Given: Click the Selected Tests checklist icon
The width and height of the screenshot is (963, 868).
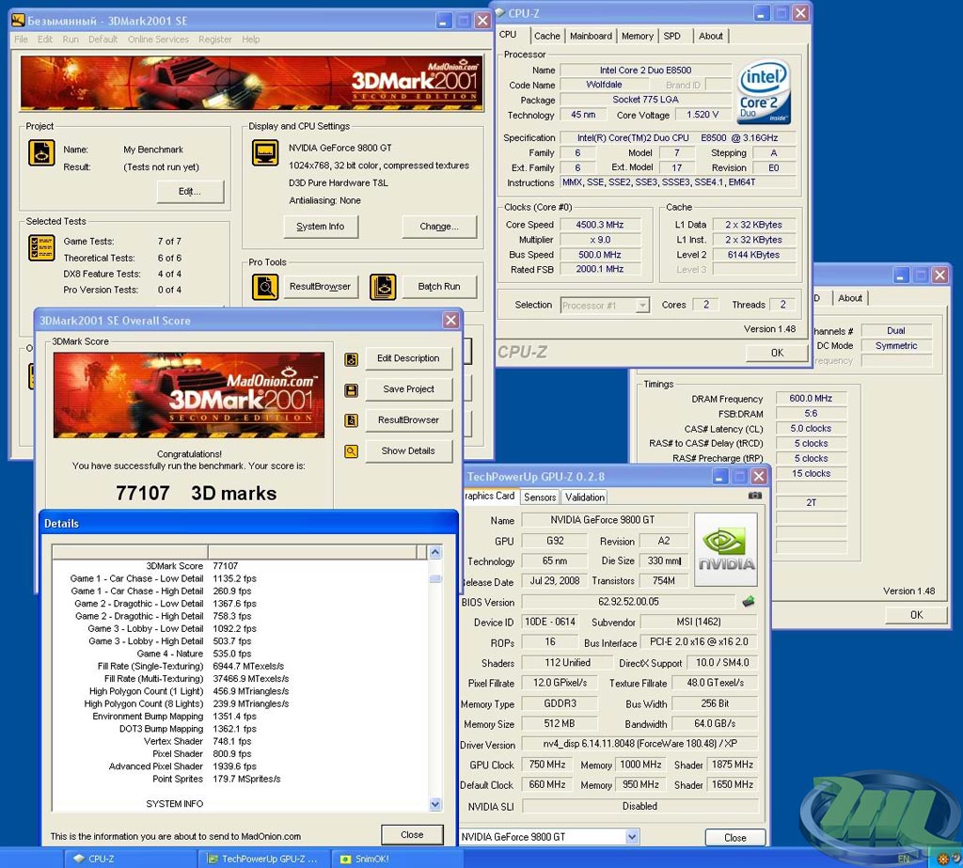Looking at the screenshot, I should [40, 248].
